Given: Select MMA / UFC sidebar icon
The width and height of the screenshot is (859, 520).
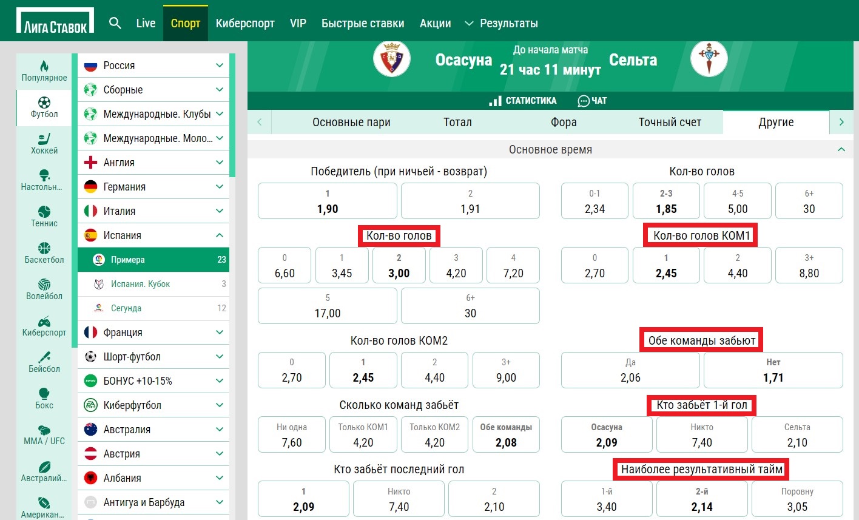Looking at the screenshot, I should pyautogui.click(x=44, y=429).
